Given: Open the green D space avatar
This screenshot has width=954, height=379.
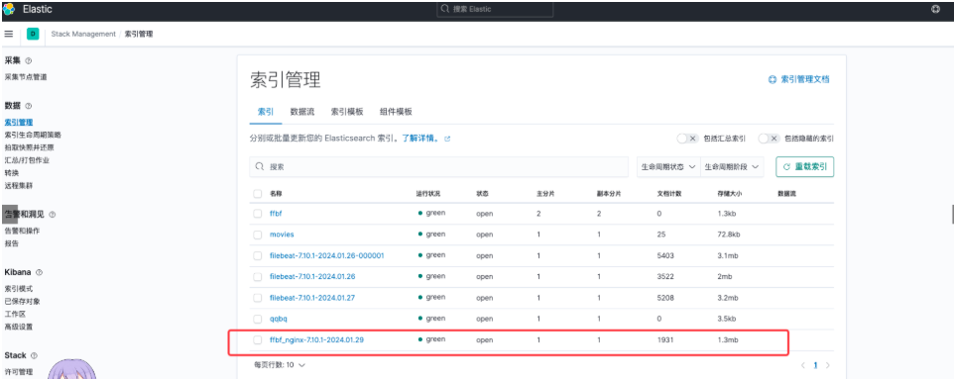Looking at the screenshot, I should coord(33,34).
